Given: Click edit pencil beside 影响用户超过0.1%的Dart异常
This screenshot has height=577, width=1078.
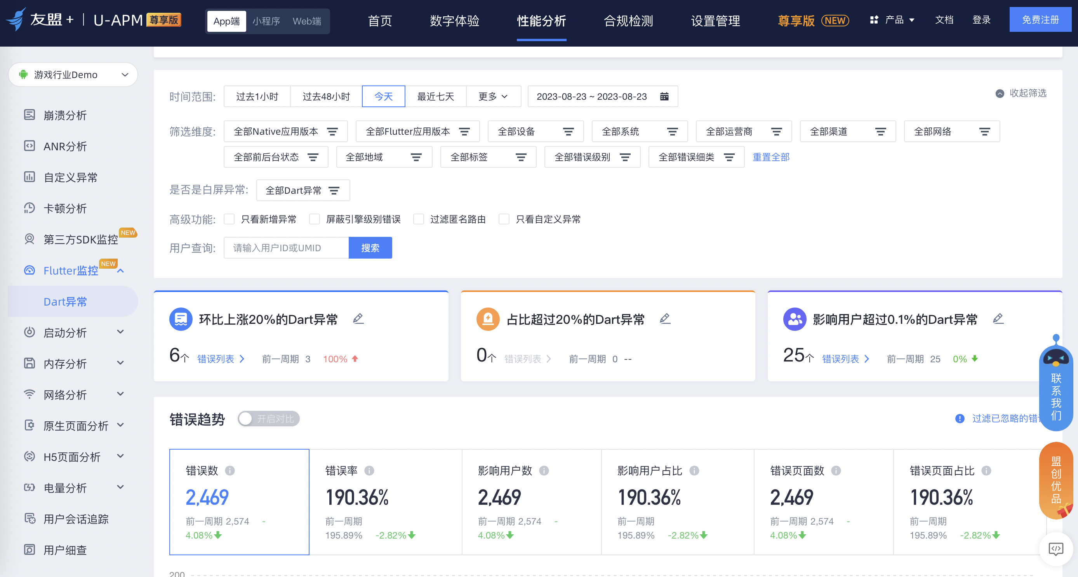Looking at the screenshot, I should pos(998,319).
